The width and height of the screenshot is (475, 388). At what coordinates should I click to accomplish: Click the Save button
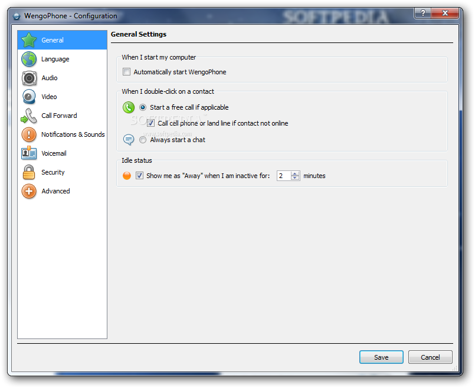[381, 357]
